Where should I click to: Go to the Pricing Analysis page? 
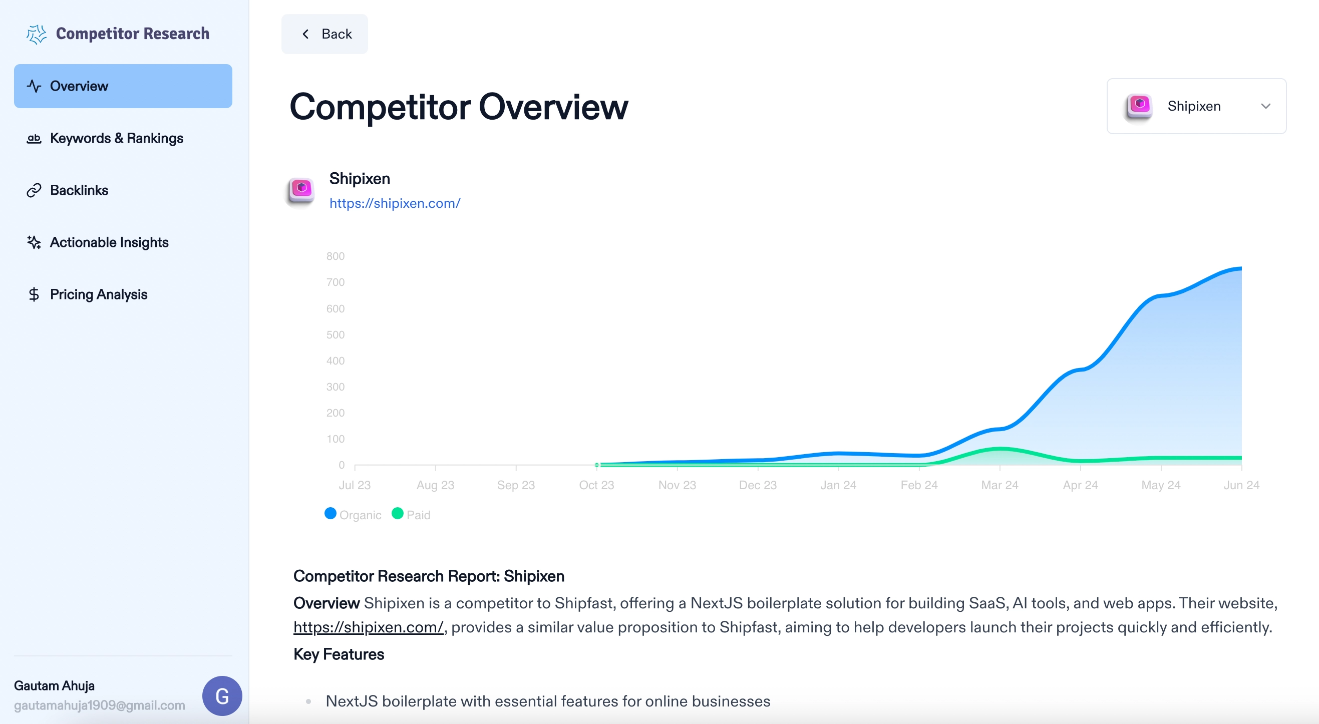(98, 294)
